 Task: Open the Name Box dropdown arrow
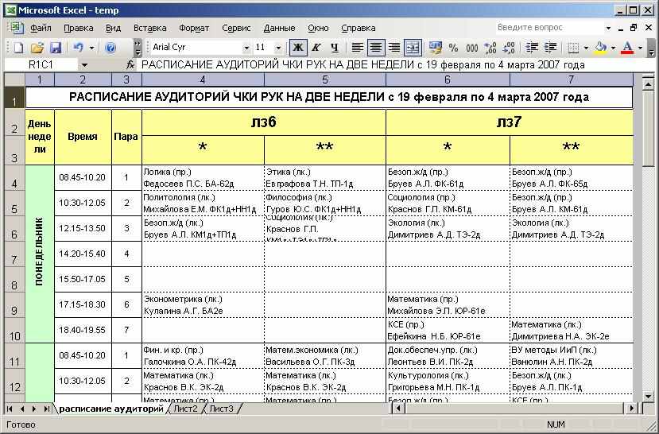pos(84,64)
